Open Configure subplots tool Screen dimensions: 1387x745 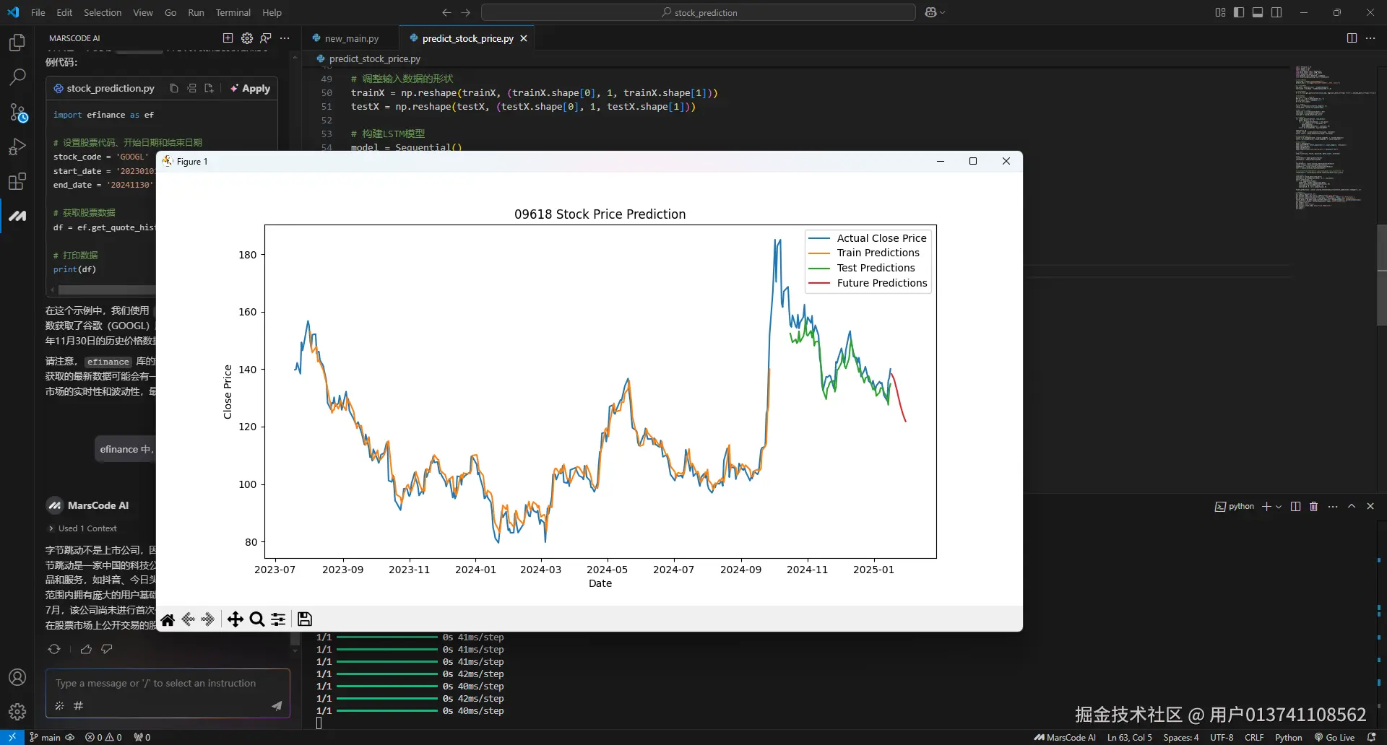click(278, 619)
